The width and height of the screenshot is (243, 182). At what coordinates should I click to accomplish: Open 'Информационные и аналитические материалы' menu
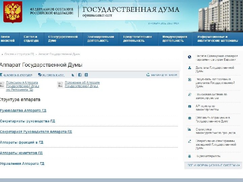218,39
